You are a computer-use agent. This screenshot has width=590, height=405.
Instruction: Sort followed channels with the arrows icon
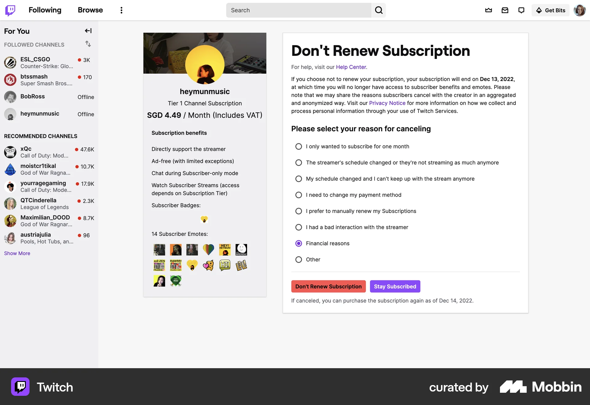(x=88, y=44)
